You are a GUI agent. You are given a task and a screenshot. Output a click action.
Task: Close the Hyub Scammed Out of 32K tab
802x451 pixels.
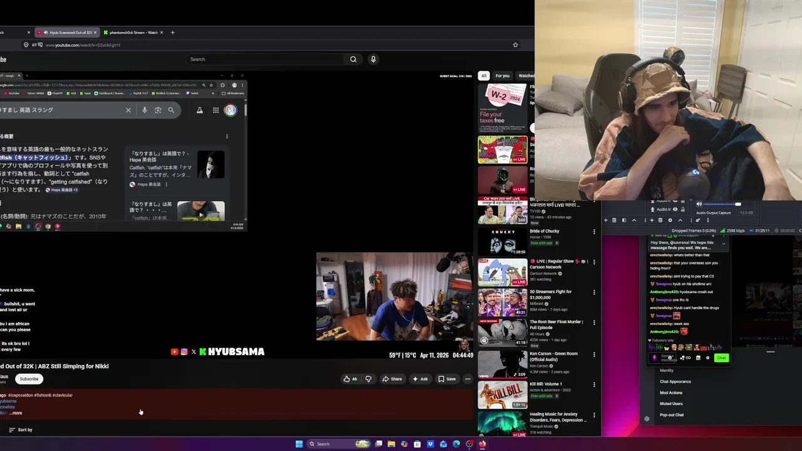tap(95, 33)
